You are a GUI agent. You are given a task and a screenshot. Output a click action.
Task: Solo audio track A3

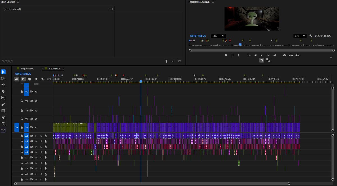(x=41, y=147)
